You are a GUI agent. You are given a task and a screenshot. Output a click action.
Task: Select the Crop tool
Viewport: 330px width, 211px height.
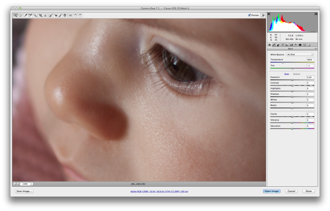tap(40, 15)
